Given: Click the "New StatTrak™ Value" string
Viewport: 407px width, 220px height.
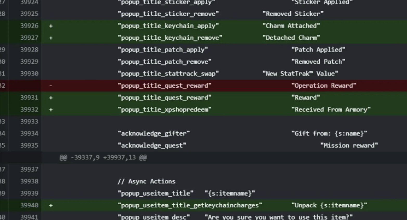Looking at the screenshot, I should 300,74.
